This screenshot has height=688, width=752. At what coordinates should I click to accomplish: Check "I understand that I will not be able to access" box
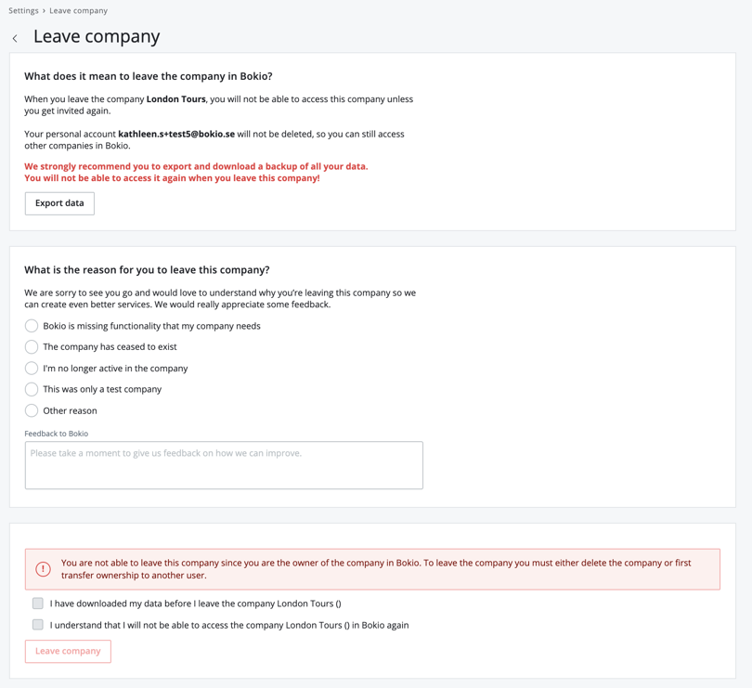[38, 625]
